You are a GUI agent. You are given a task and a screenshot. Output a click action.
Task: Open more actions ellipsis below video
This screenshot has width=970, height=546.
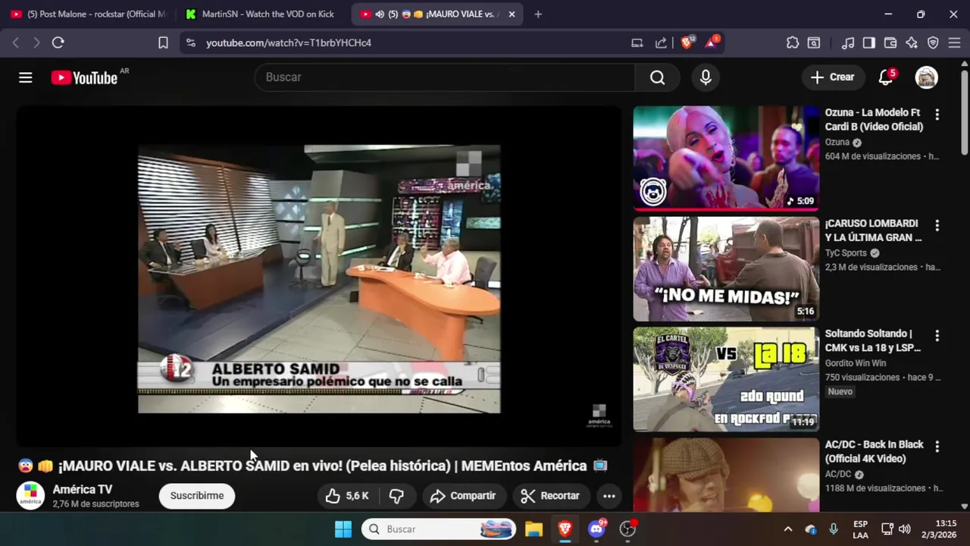point(609,496)
